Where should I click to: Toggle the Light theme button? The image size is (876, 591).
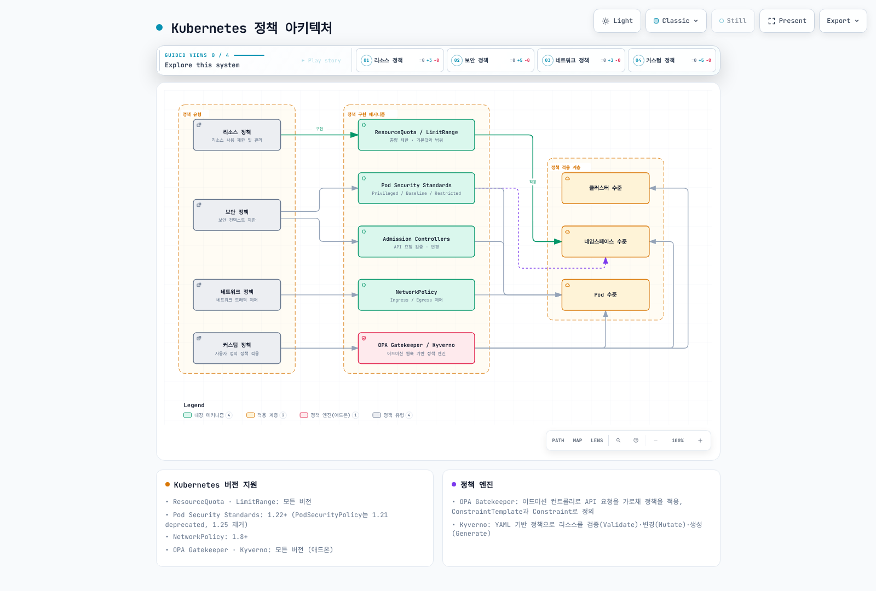coord(617,21)
